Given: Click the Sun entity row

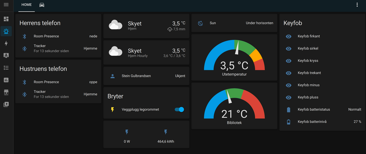Looking at the screenshot, I should (234, 23).
